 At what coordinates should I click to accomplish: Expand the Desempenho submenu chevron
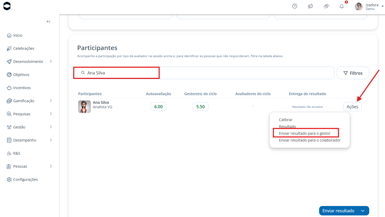[51, 140]
